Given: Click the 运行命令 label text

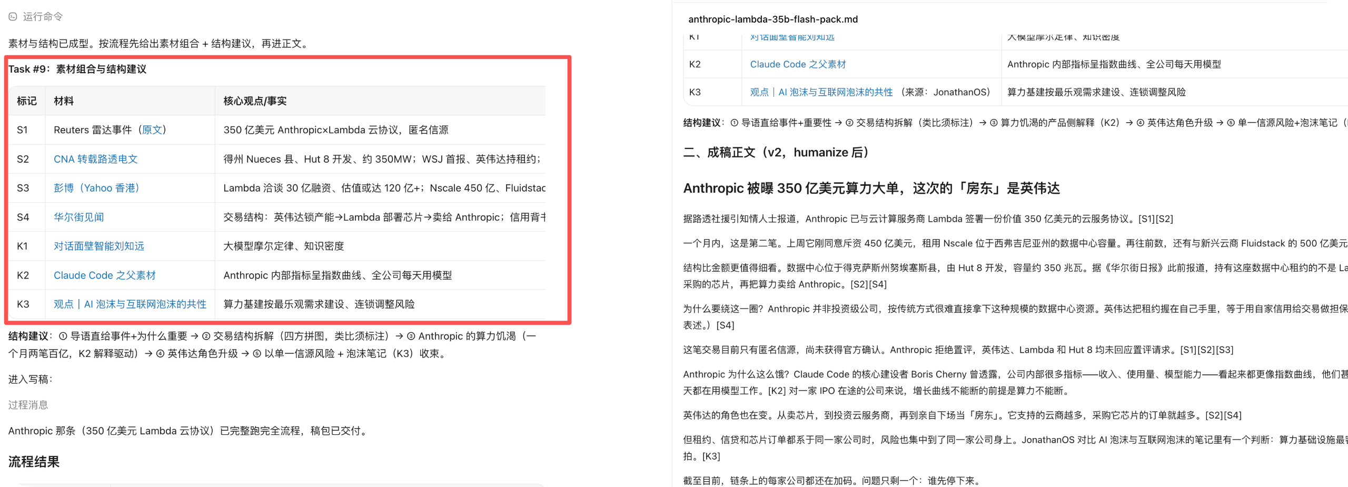Looking at the screenshot, I should coord(43,17).
